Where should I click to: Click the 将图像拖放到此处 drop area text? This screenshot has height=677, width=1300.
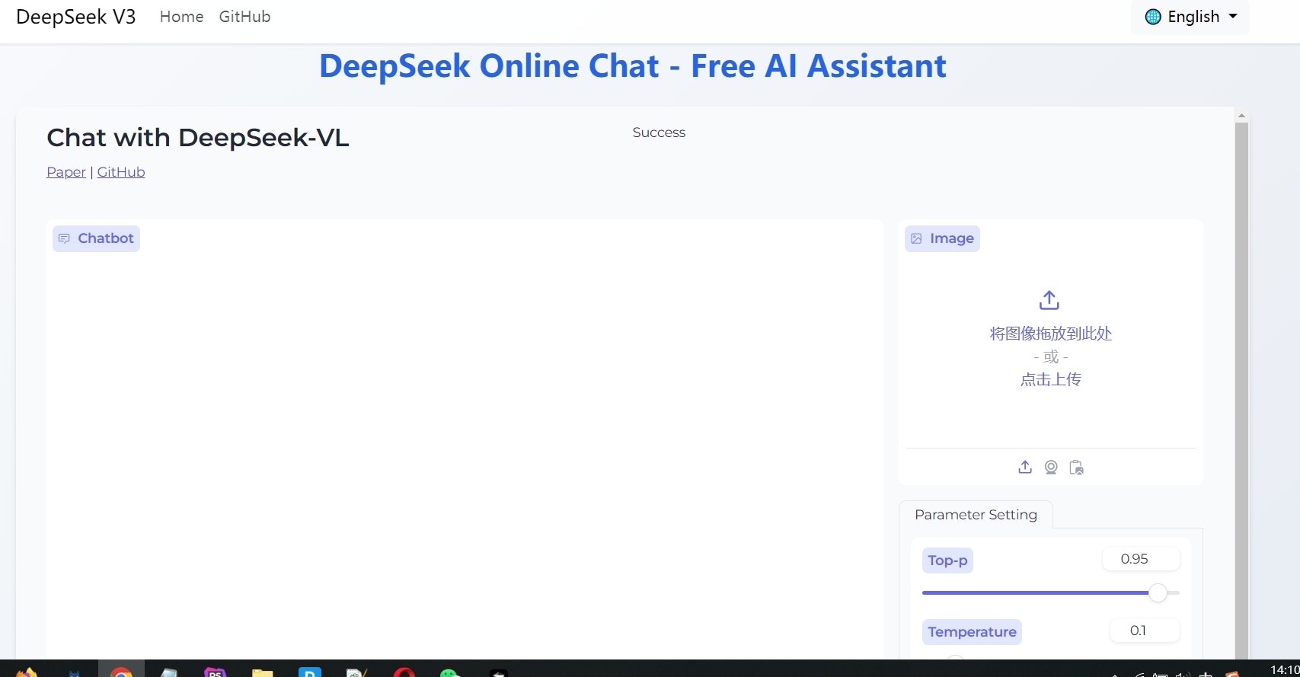[x=1051, y=334]
